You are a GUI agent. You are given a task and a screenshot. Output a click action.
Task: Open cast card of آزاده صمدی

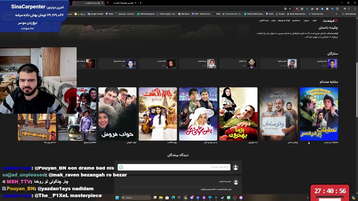point(158,63)
